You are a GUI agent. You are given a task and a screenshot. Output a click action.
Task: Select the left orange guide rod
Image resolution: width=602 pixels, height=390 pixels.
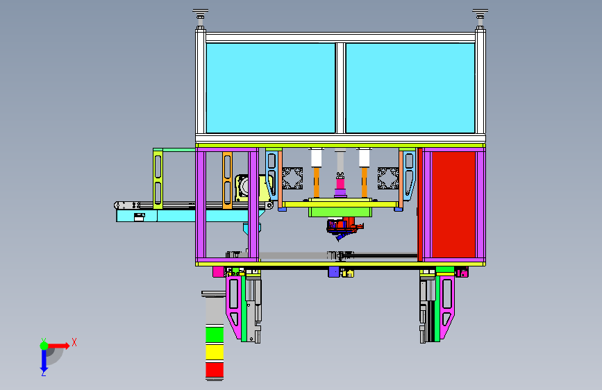point(317,183)
